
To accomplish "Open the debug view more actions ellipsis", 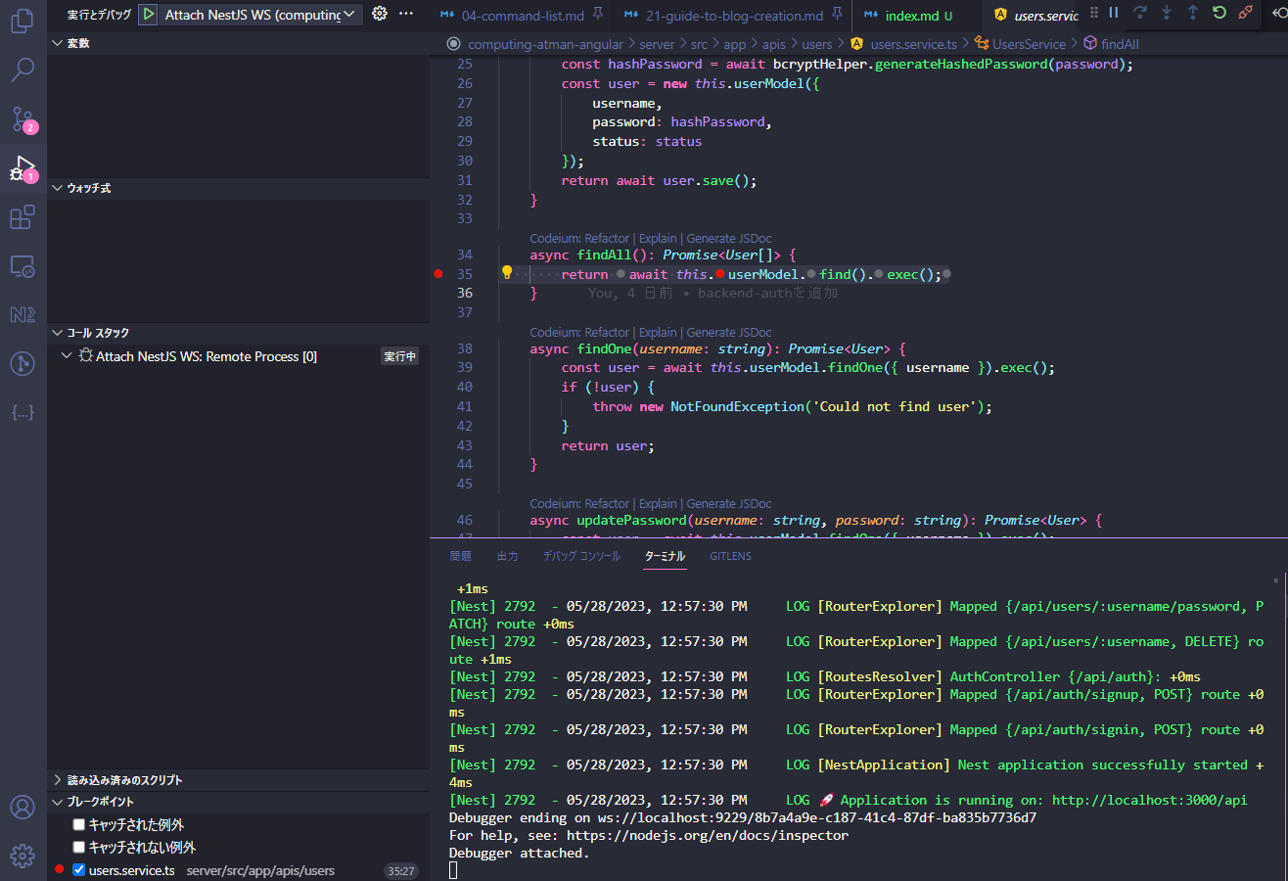I will [x=406, y=14].
